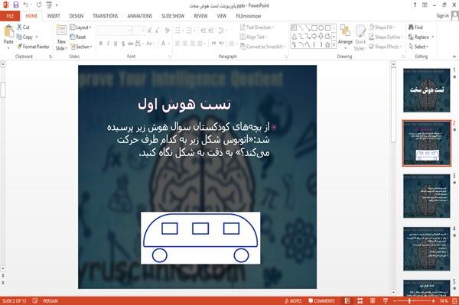
Task: Toggle Italic formatting
Action: tap(108, 44)
